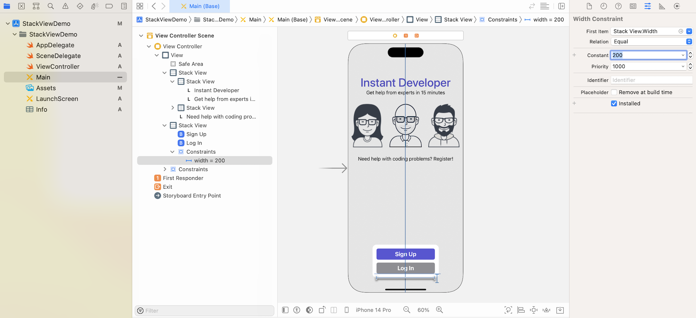Show the Connections inspector icon
Image resolution: width=696 pixels, height=318 pixels.
coord(676,6)
